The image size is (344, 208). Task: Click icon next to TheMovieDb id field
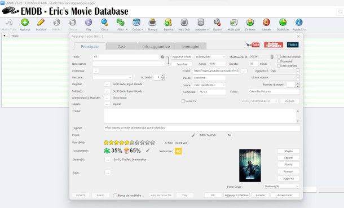point(272,57)
